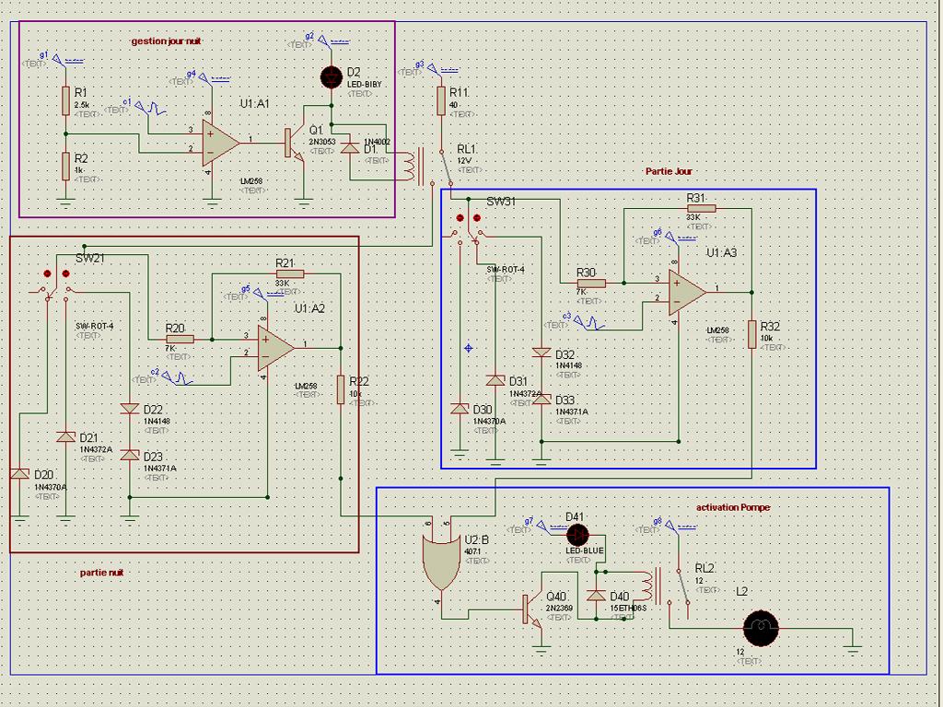Toggle the SW31 rotary switch
The width and height of the screenshot is (943, 707).
coord(467,228)
